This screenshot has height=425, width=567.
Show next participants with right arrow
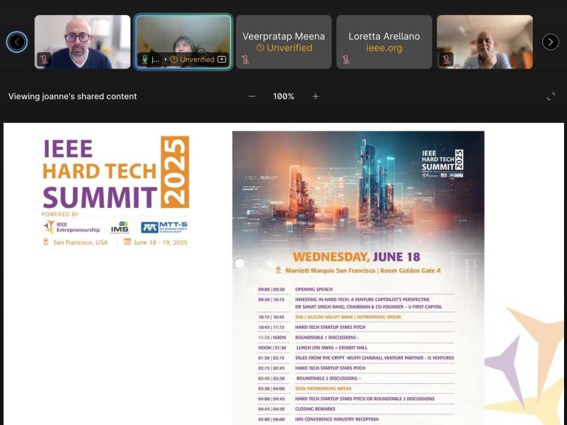pos(551,42)
